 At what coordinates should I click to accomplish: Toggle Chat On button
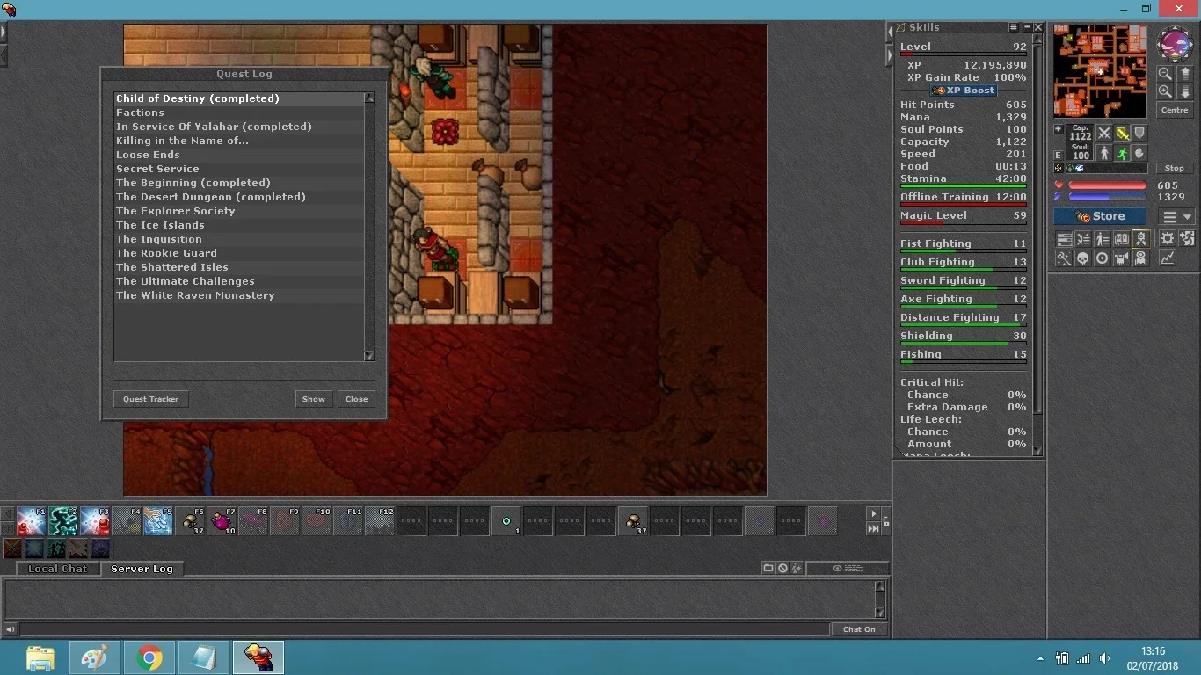coord(859,629)
